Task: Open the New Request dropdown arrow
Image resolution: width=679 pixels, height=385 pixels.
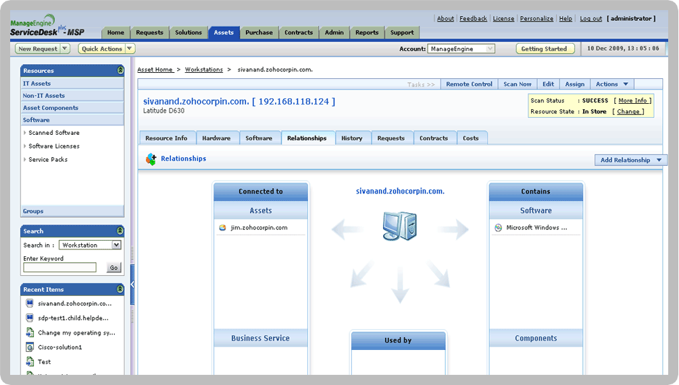Action: pyautogui.click(x=65, y=49)
